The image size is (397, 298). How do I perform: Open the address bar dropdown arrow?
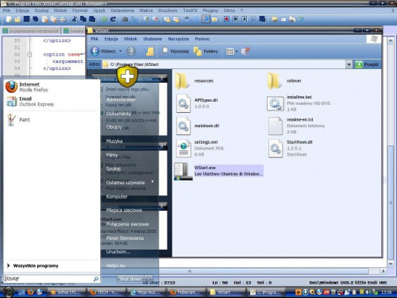pyautogui.click(x=349, y=64)
